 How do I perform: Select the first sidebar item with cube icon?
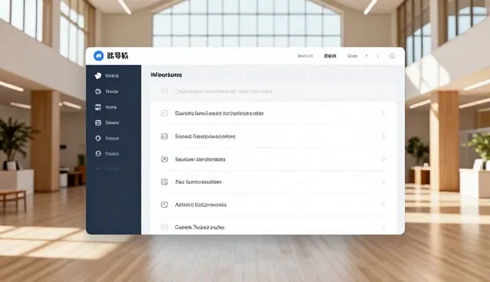[98, 76]
